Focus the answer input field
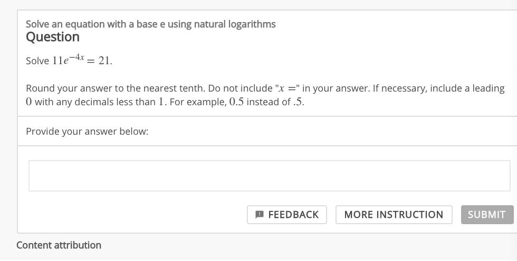This screenshot has width=517, height=261. point(269,176)
